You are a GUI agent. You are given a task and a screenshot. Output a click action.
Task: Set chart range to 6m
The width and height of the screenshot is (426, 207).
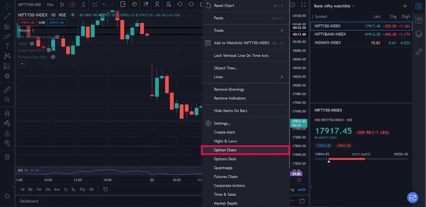click(x=57, y=189)
